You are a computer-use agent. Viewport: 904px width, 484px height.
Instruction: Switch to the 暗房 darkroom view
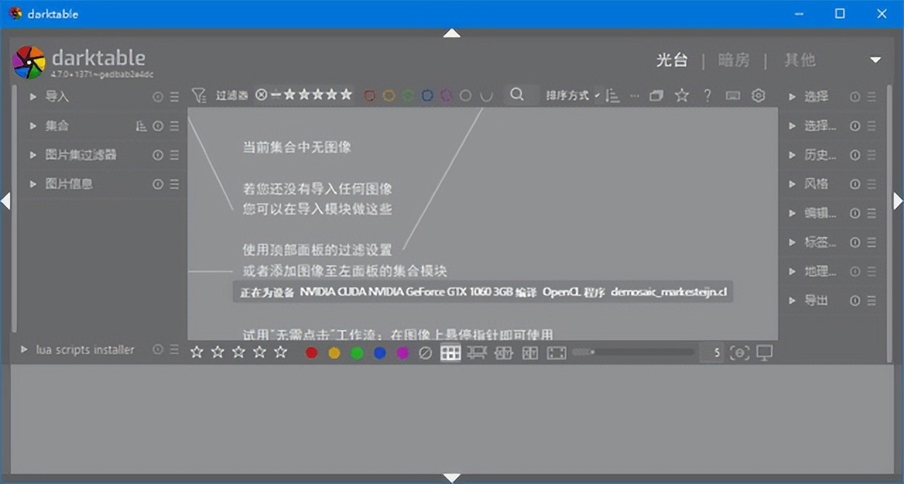click(734, 60)
